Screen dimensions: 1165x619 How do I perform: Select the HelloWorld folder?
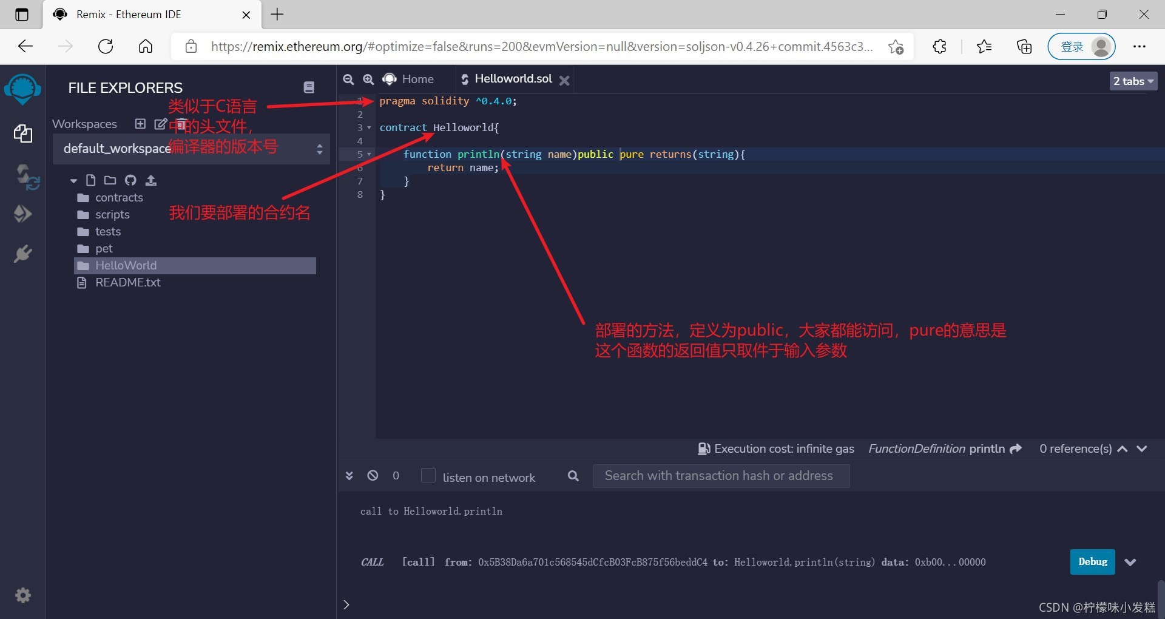click(x=195, y=266)
